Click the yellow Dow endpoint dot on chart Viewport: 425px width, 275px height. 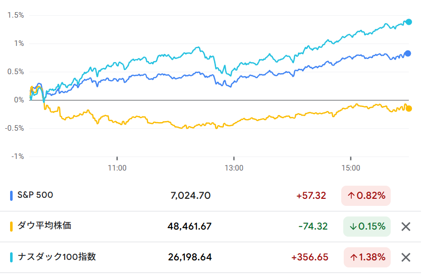(x=409, y=108)
